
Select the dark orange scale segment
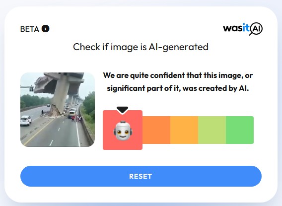(x=156, y=130)
